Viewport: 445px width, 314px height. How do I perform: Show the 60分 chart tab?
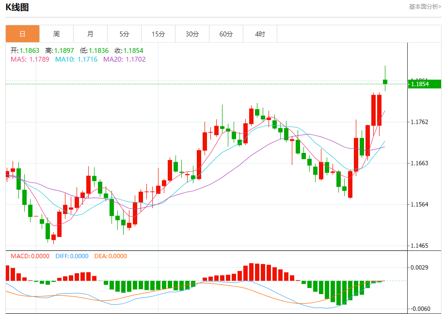[x=226, y=34]
